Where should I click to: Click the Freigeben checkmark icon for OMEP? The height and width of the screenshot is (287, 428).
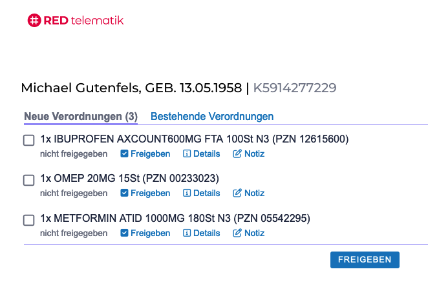(x=124, y=193)
